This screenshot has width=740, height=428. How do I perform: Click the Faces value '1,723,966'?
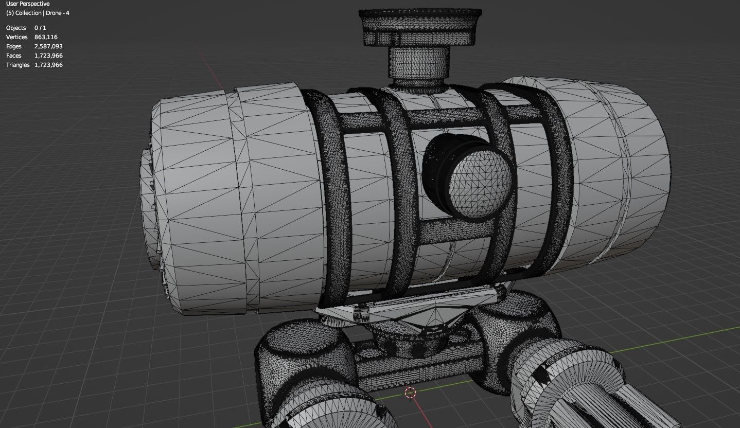48,56
